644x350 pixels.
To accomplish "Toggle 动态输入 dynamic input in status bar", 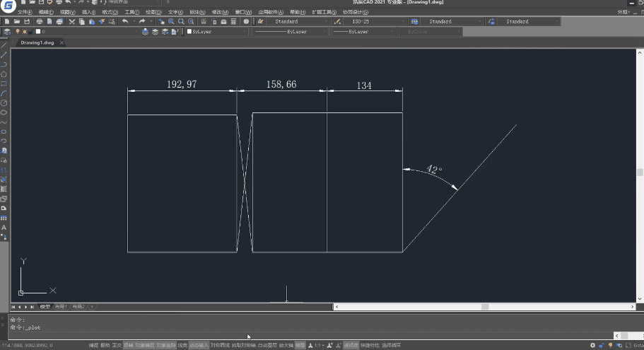I will pyautogui.click(x=199, y=346).
